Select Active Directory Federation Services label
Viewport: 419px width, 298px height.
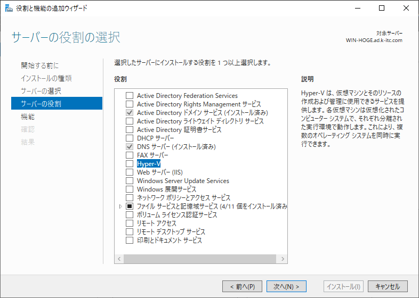coord(187,95)
